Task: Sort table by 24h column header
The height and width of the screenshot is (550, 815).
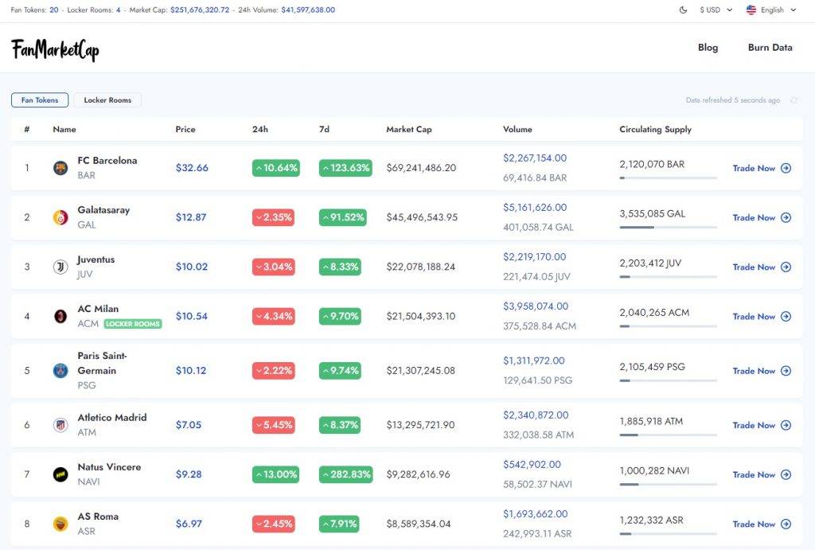Action: [x=260, y=130]
